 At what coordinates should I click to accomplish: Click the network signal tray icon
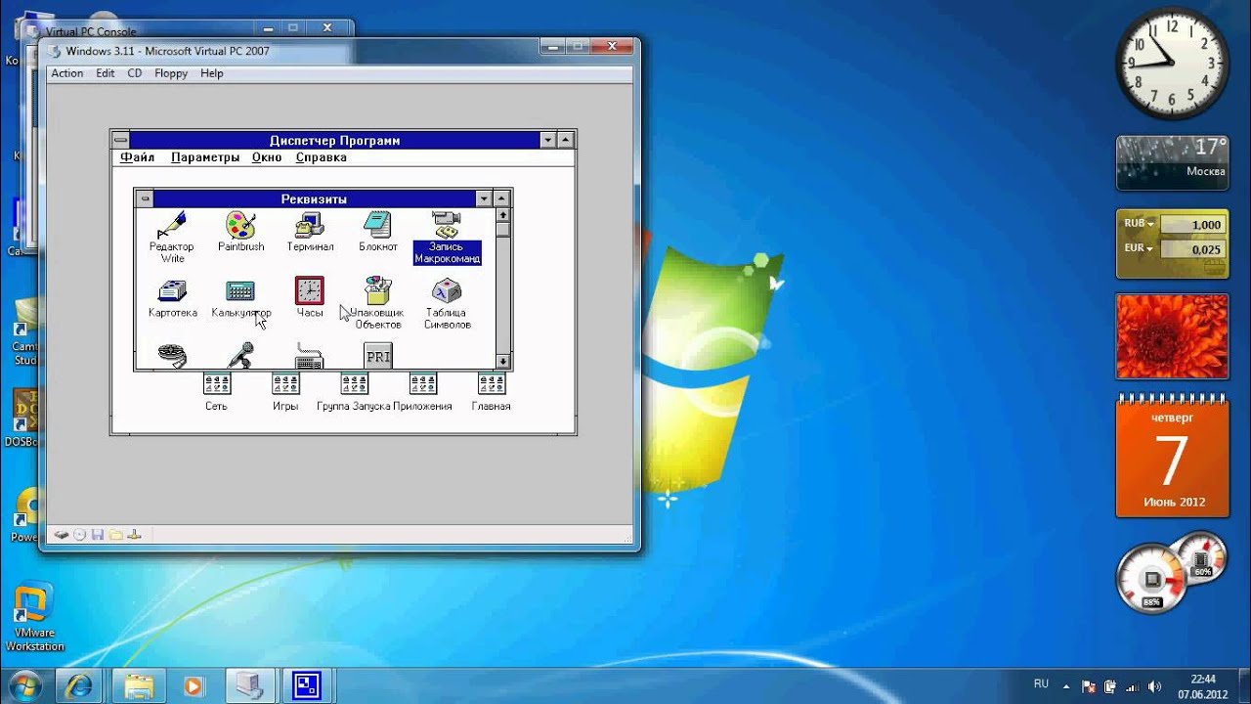(x=1134, y=685)
